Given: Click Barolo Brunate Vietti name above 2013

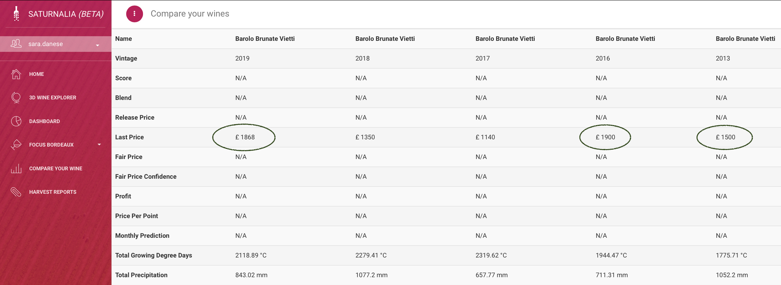Looking at the screenshot, I should pos(745,39).
